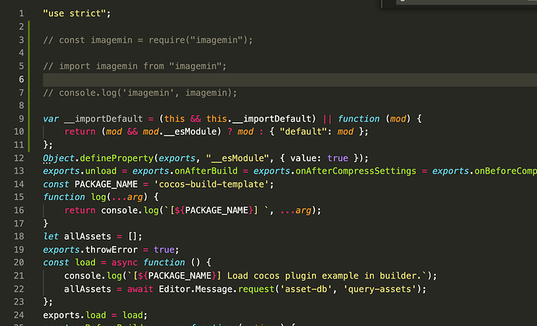Click line number 1 in the gutter
537x326 pixels.
pyautogui.click(x=22, y=13)
